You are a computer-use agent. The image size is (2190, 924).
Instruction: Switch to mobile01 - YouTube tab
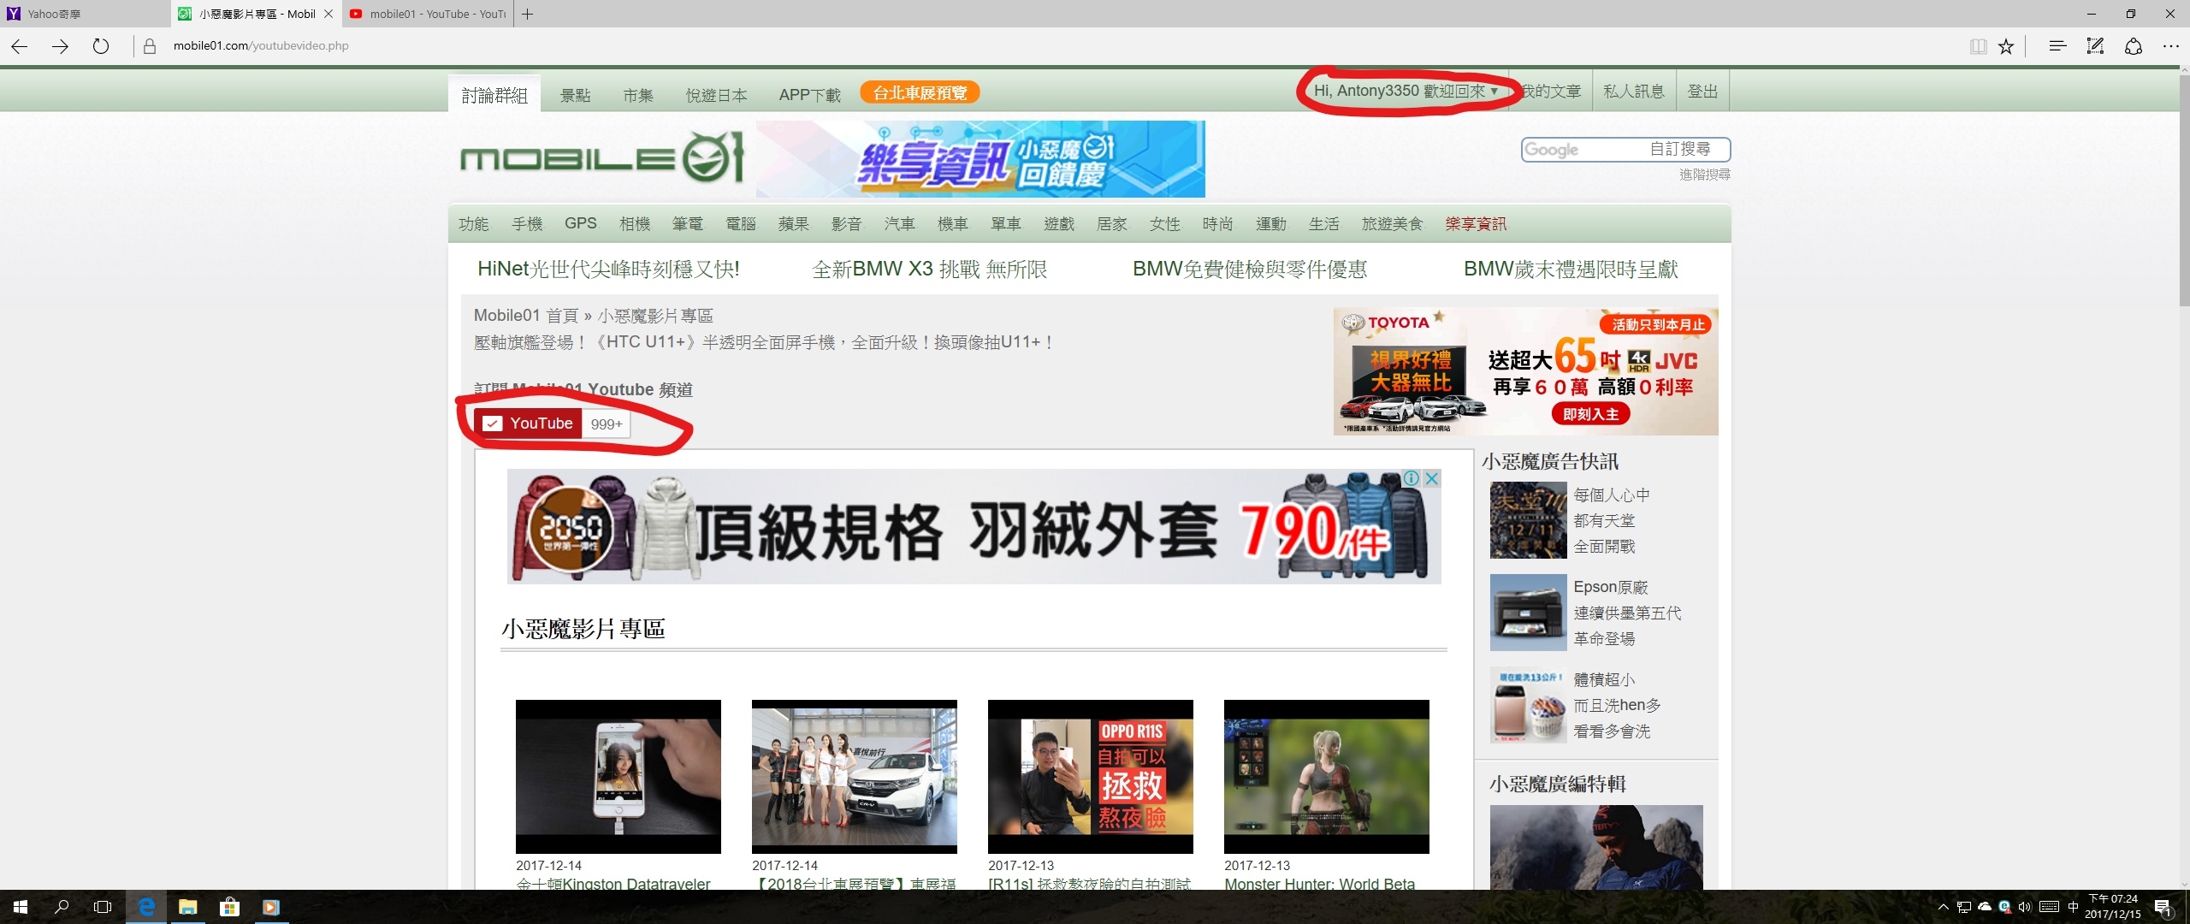click(428, 14)
